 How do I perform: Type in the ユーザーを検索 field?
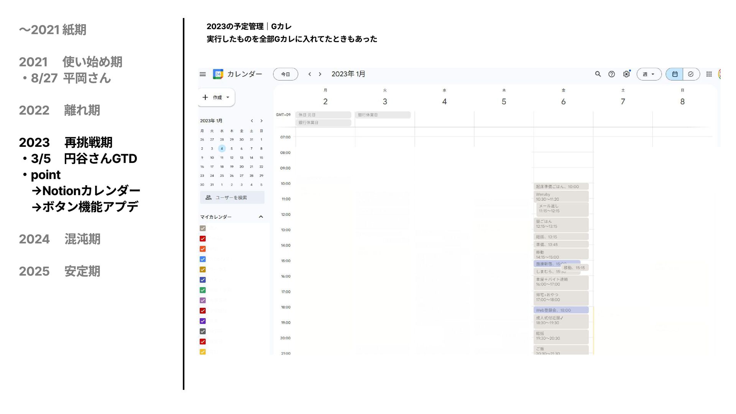click(232, 197)
